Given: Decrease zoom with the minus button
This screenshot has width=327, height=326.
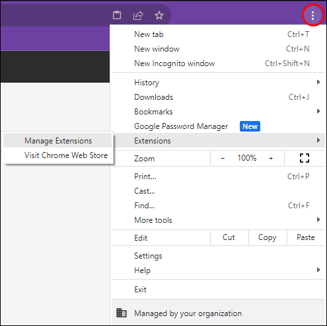Looking at the screenshot, I should 223,158.
